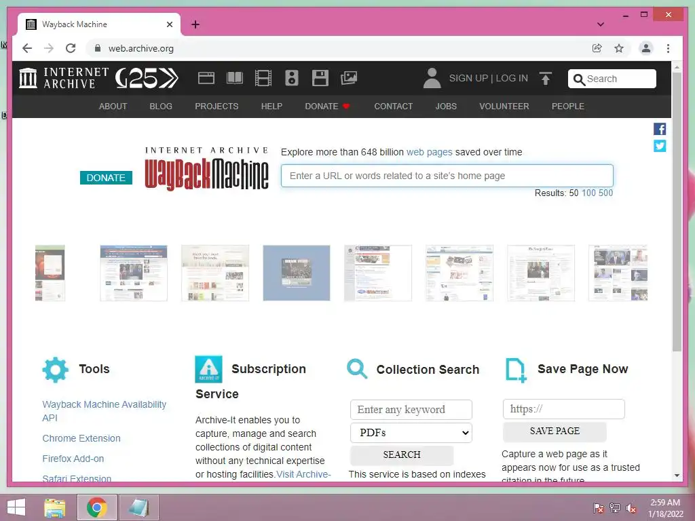Click the SAVE PAGE button
Image resolution: width=695 pixels, height=521 pixels.
[x=555, y=431]
